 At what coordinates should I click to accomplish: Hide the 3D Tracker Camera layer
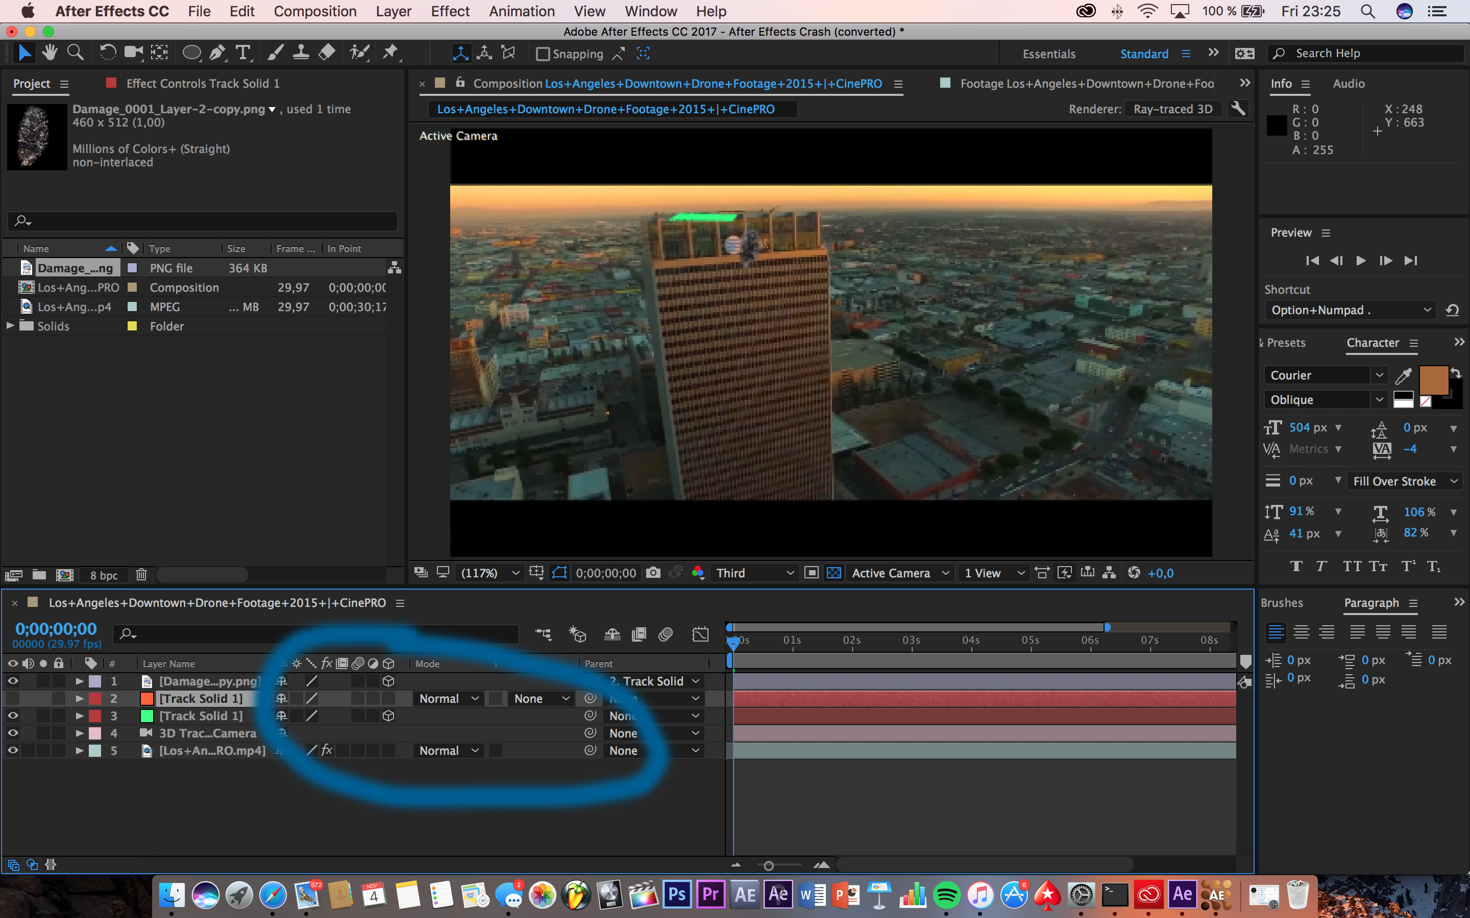click(12, 733)
